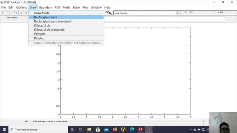Close the open Draw menu
This screenshot has width=237, height=133.
[x=33, y=7]
